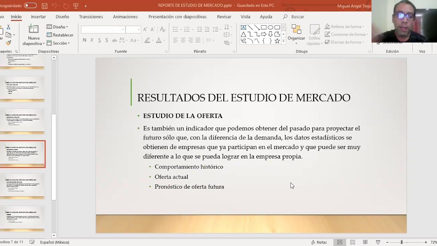
Task: Open the Presentación con diapositivas tab
Action: (178, 17)
